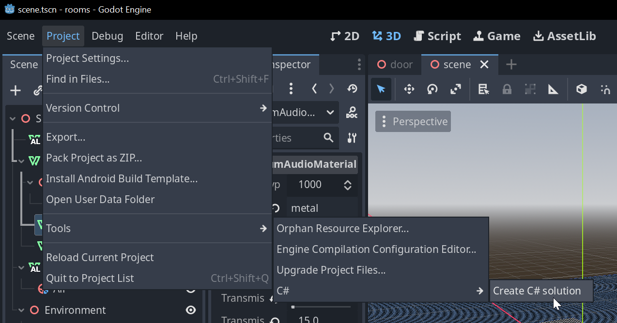Screen dimensions: 617x323
Task: Click the ruler mode triangle icon
Action: click(554, 89)
